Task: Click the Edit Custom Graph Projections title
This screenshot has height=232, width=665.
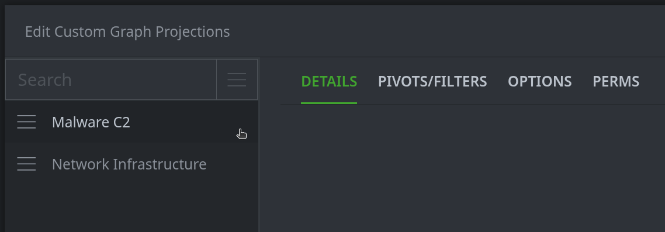Action: pyautogui.click(x=127, y=32)
